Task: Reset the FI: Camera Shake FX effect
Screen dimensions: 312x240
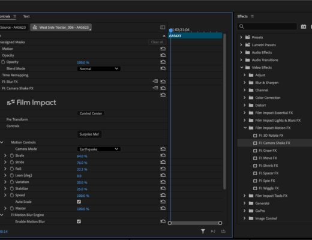Action: [x=163, y=88]
